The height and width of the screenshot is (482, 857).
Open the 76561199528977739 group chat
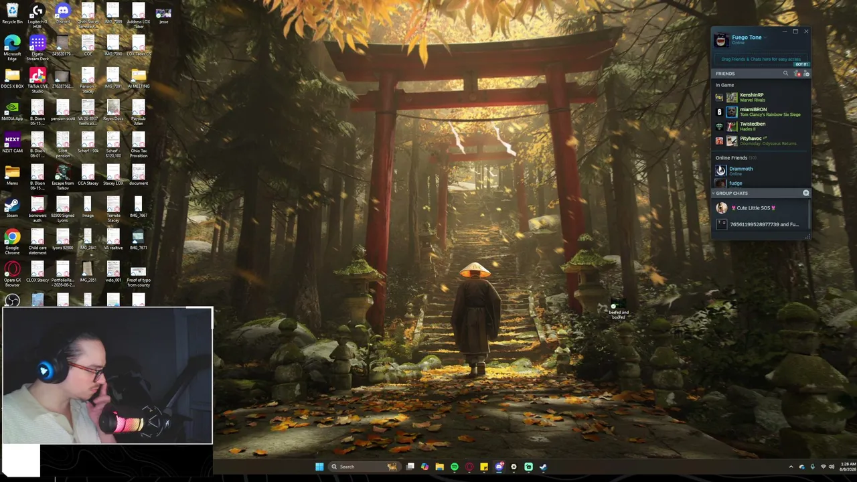tap(761, 224)
